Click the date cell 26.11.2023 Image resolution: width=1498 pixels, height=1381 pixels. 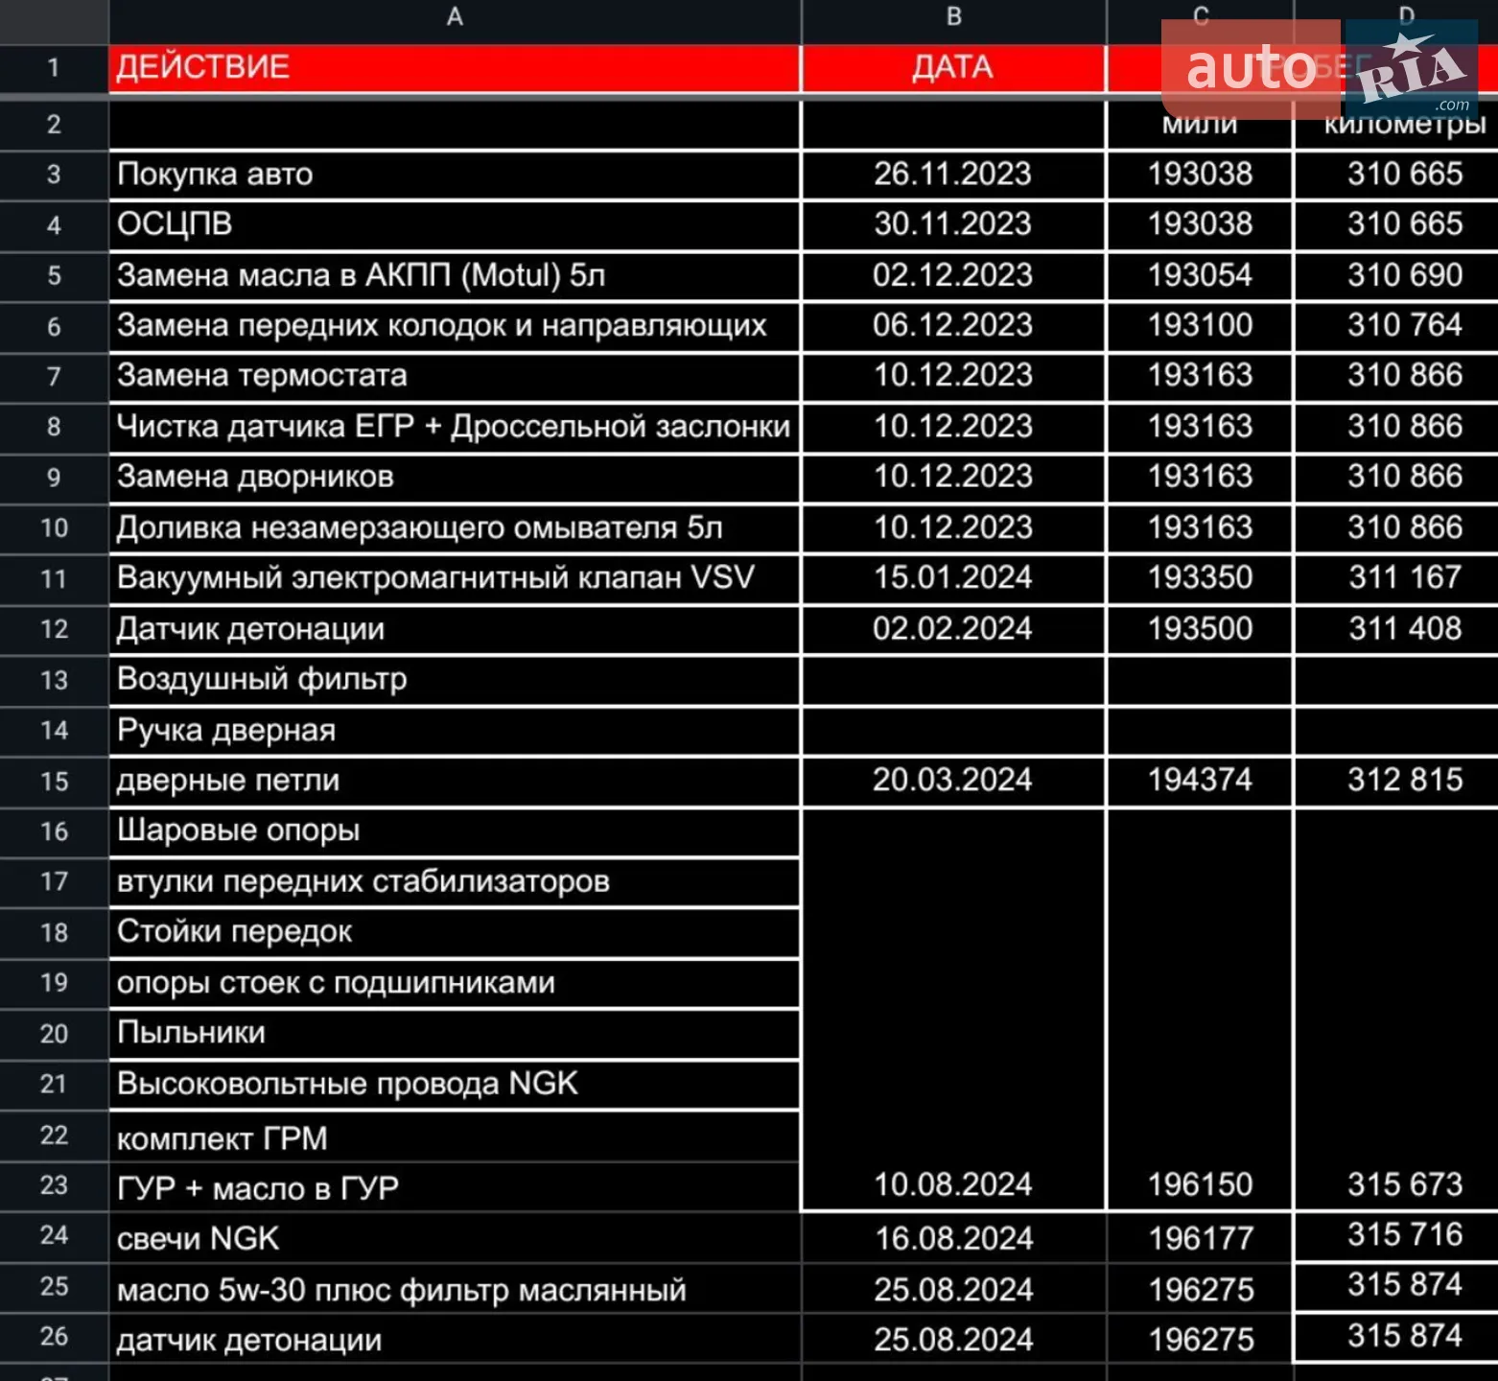click(x=953, y=175)
